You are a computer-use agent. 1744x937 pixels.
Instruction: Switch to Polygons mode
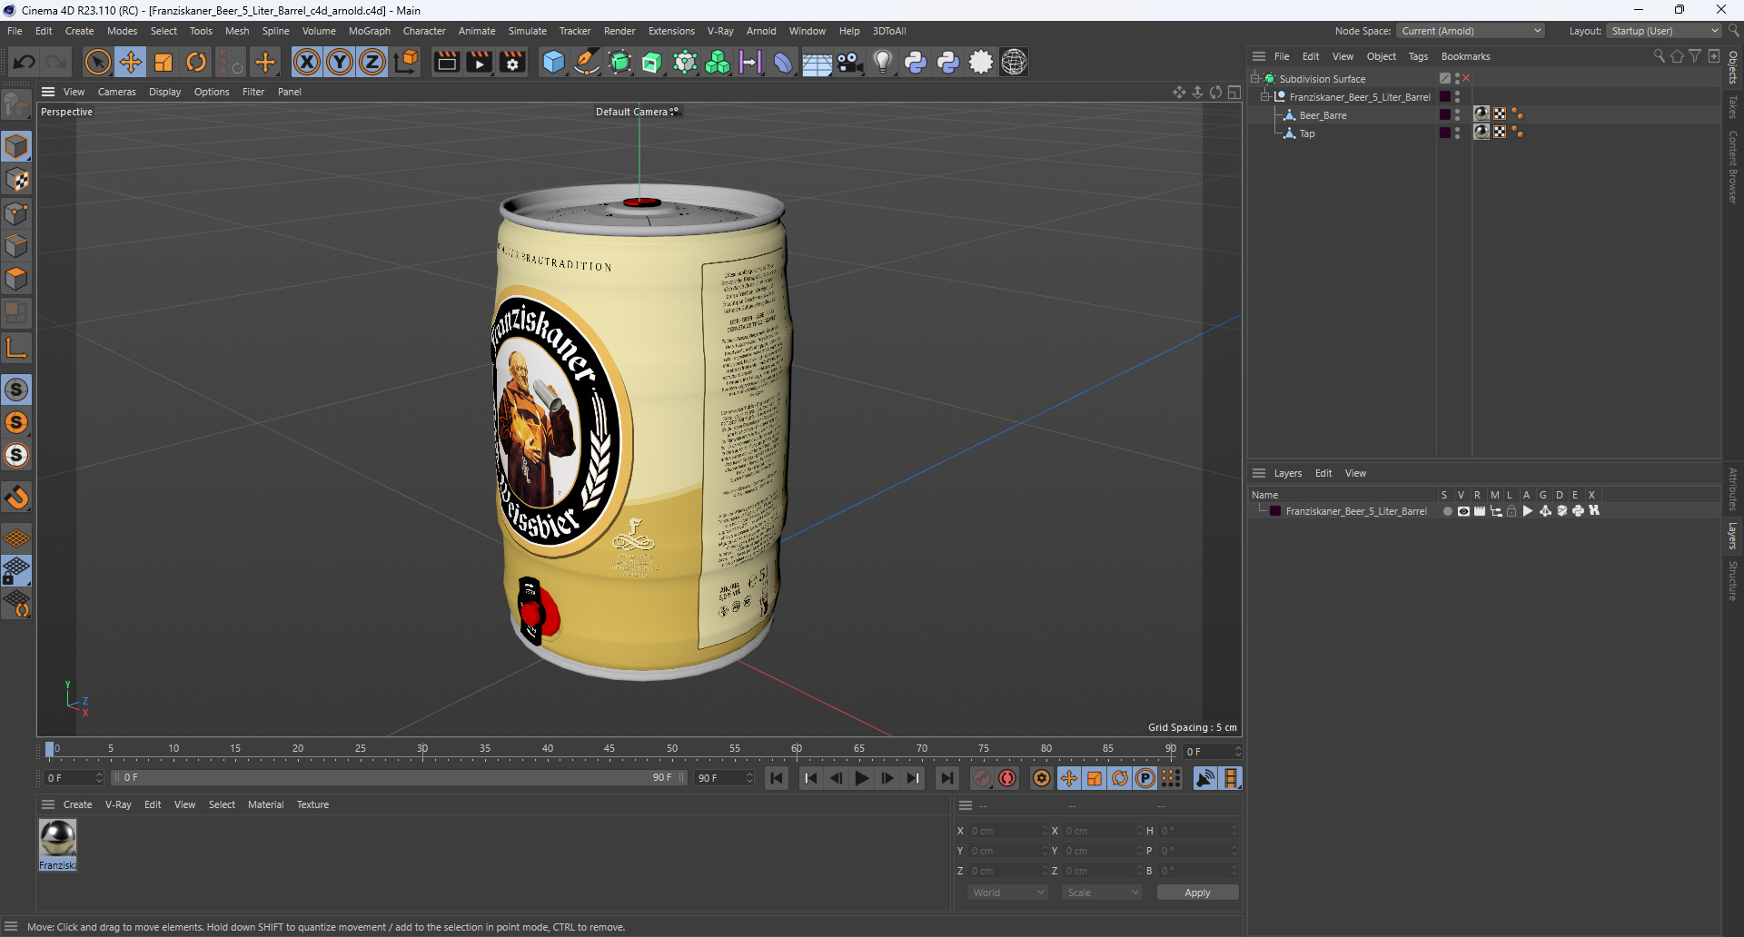point(16,279)
